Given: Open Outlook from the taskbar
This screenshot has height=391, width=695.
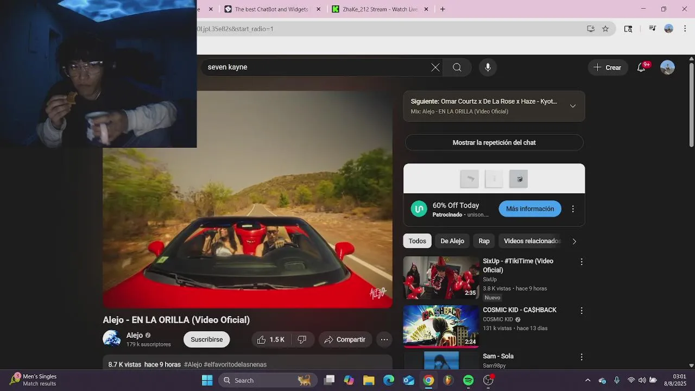Looking at the screenshot, I should (x=409, y=380).
